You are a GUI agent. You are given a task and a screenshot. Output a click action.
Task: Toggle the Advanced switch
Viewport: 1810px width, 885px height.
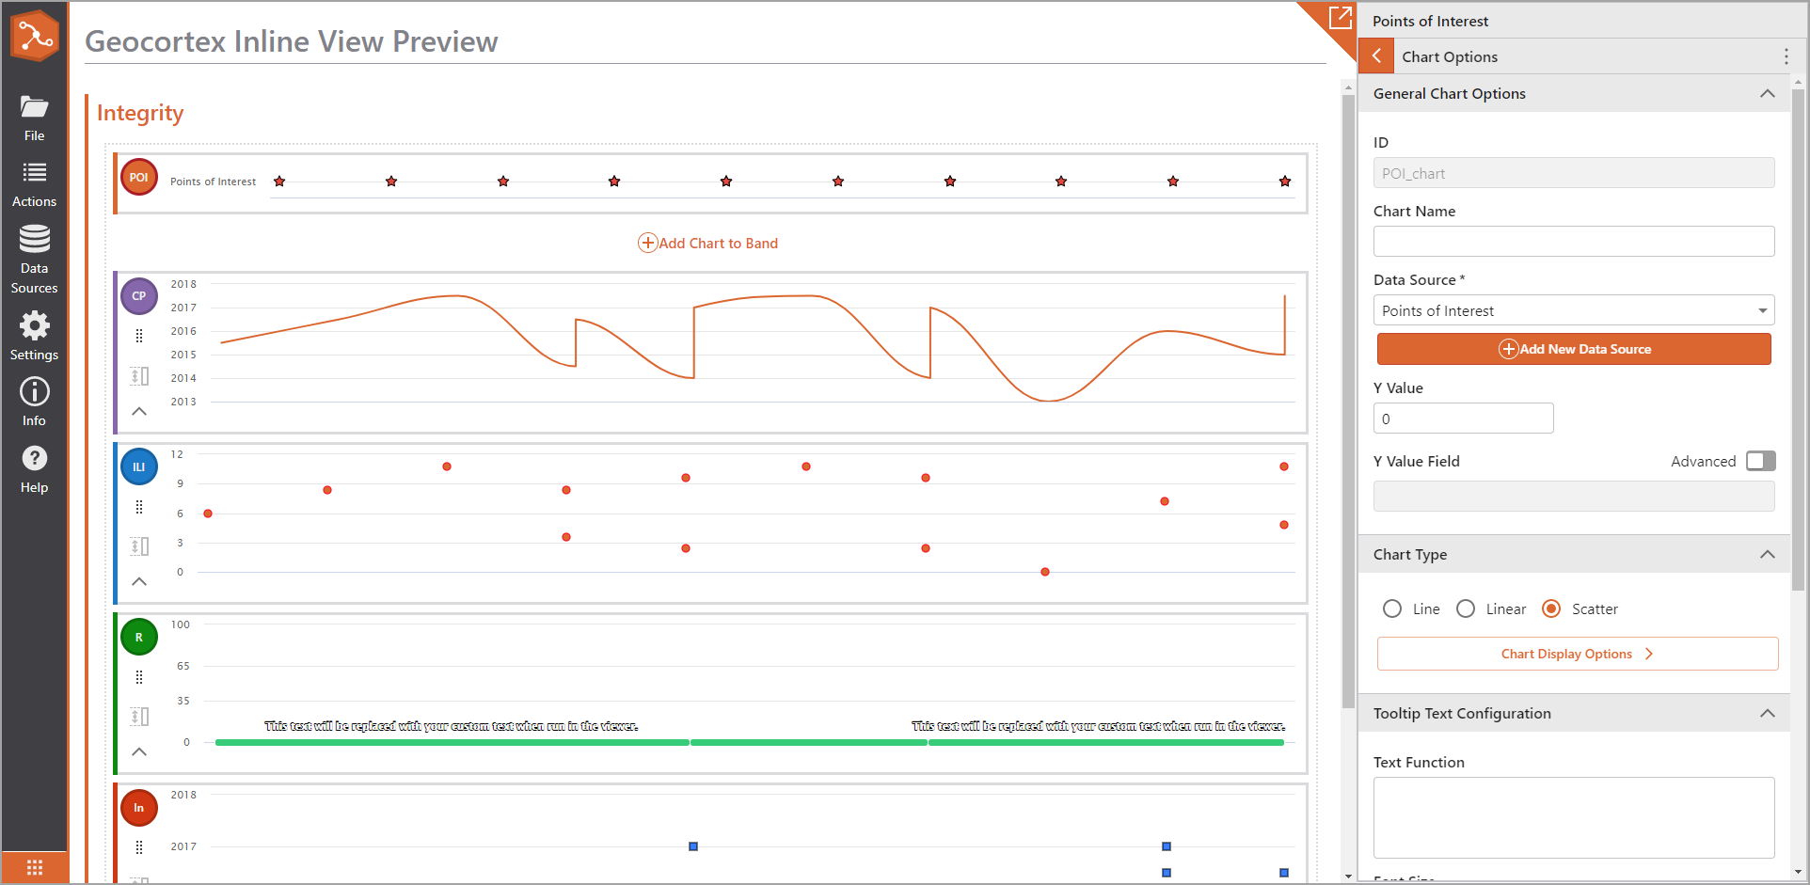pos(1761,461)
